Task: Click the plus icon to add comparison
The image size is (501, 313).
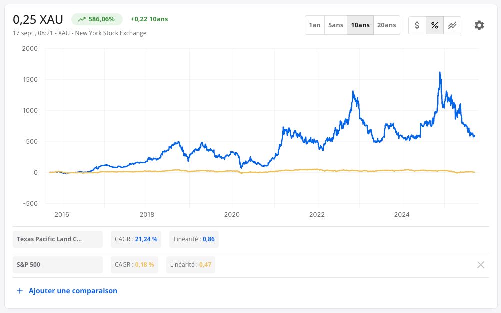Action: 20,291
